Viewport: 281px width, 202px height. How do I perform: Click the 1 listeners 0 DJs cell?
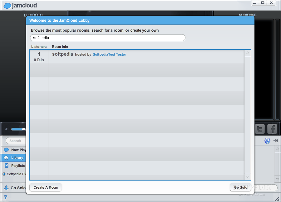pyautogui.click(x=39, y=57)
